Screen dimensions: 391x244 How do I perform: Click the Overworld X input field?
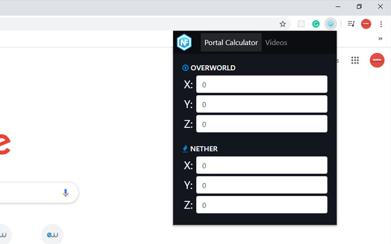tap(261, 85)
